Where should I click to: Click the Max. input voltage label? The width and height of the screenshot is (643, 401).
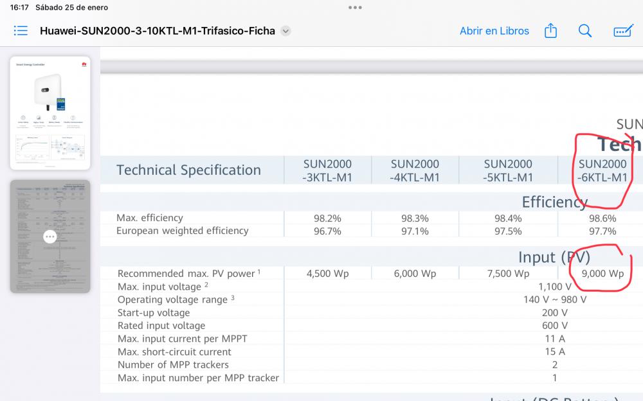tap(163, 287)
